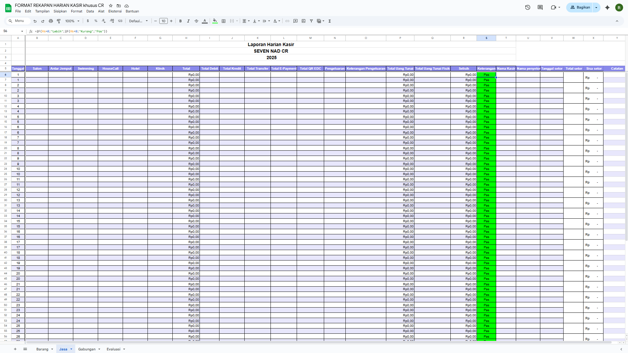Open the borders tool
Image resolution: width=628 pixels, height=353 pixels.
tap(224, 21)
